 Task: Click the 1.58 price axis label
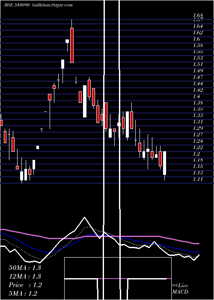[198, 45]
